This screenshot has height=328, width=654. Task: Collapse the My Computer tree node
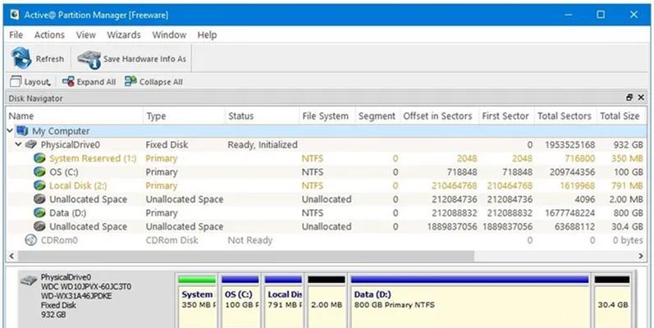coord(11,131)
